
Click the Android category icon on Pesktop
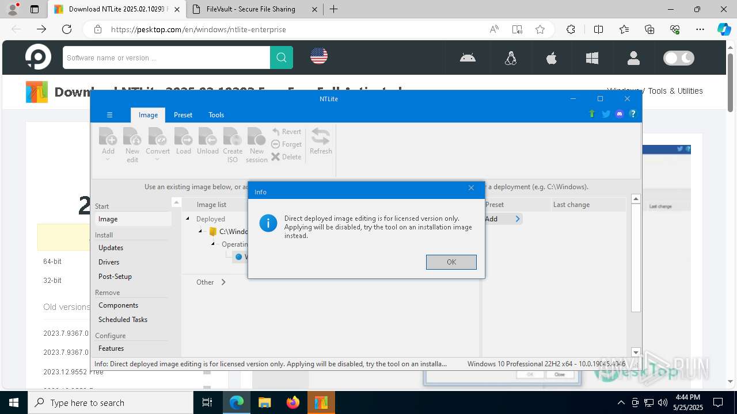coord(468,57)
